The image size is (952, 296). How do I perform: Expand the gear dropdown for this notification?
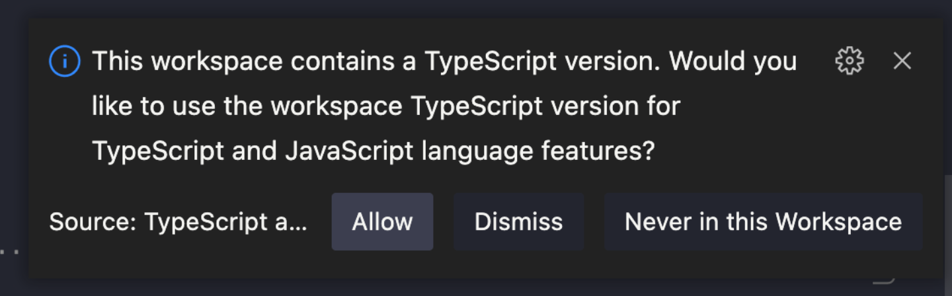point(850,61)
